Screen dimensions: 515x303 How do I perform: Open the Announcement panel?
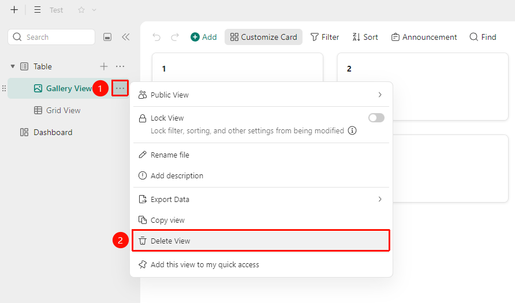click(x=424, y=37)
